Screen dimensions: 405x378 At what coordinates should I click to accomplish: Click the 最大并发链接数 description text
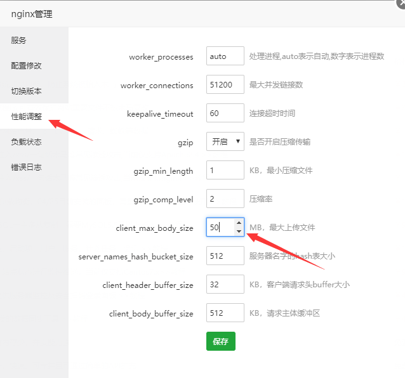[276, 84]
